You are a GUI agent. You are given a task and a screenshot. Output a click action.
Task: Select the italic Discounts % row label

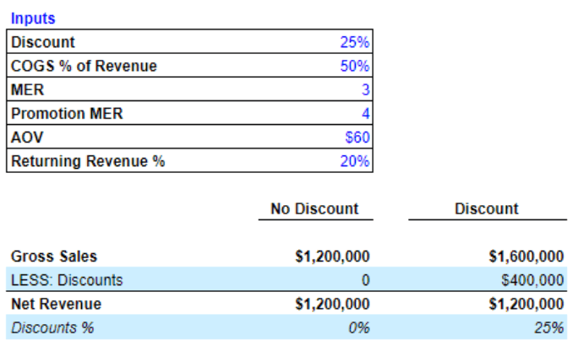[x=52, y=327]
